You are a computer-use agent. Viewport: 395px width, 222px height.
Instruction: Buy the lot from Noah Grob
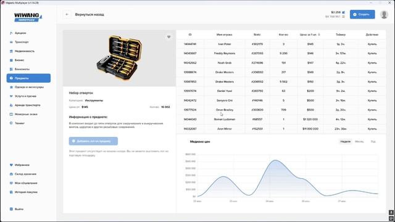[x=372, y=63]
